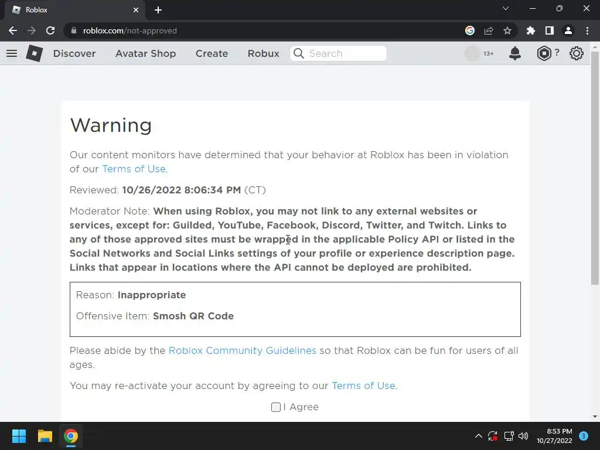Viewport: 600px width, 450px height.
Task: Open File Explorer from taskbar
Action: (x=45, y=436)
